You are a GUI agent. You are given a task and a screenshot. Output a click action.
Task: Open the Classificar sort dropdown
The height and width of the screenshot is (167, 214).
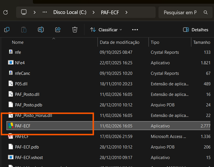(x=106, y=30)
